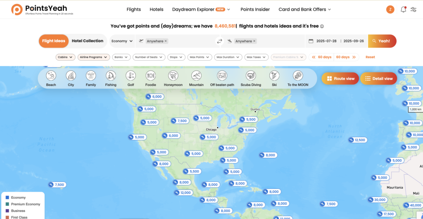Expand the Banks filter
This screenshot has width=423, height=219.
tap(121, 57)
